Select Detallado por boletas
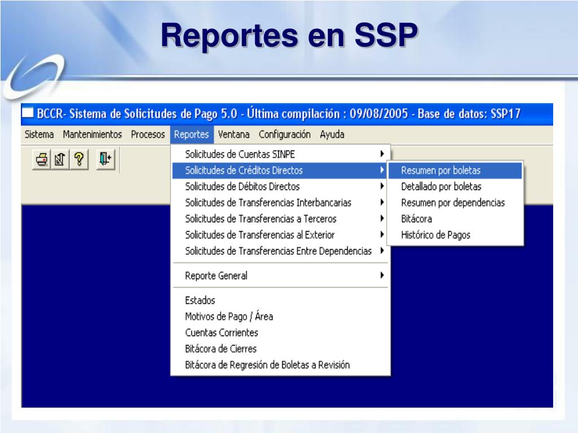The height and width of the screenshot is (433, 578). tap(456, 186)
